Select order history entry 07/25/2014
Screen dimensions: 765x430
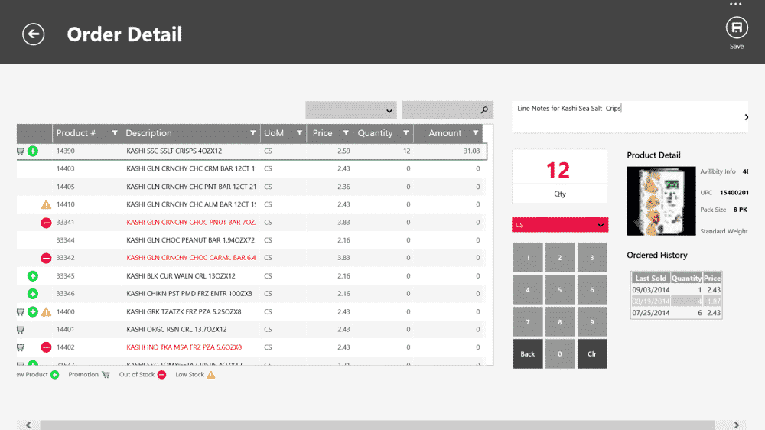click(676, 313)
